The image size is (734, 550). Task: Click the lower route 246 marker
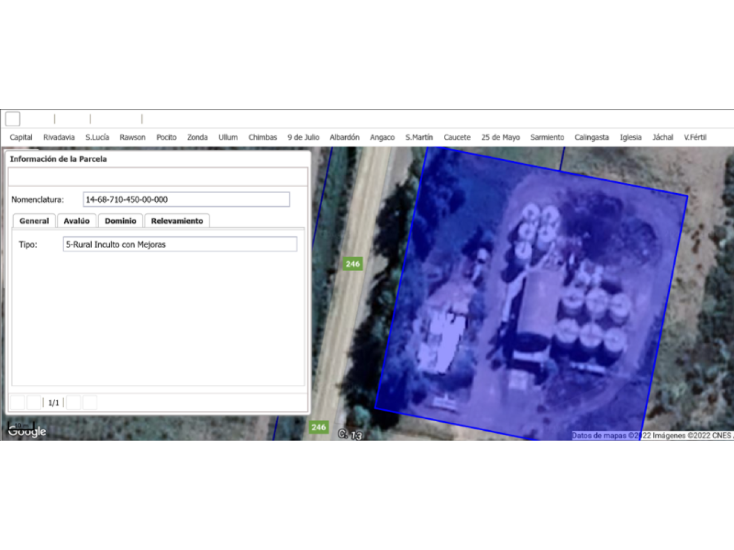pyautogui.click(x=318, y=427)
